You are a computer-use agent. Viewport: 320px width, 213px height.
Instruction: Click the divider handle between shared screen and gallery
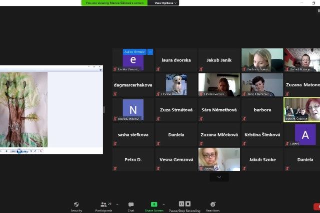(104, 110)
